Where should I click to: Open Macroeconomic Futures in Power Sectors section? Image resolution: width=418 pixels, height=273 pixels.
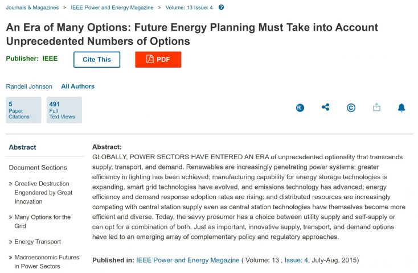pyautogui.click(x=47, y=262)
